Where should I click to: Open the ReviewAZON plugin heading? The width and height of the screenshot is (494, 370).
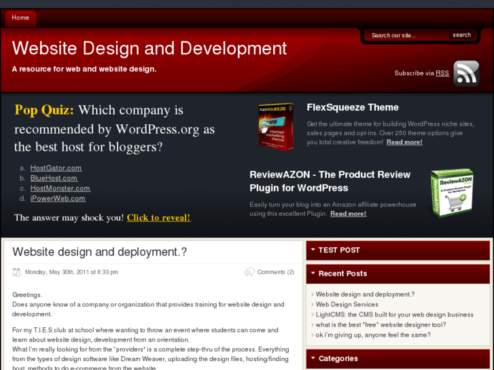pyautogui.click(x=330, y=181)
